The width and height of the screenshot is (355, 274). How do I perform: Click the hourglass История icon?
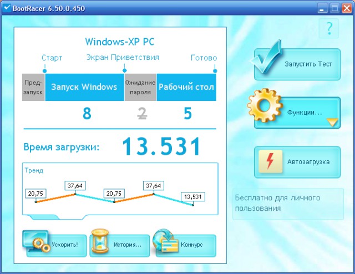(100, 241)
